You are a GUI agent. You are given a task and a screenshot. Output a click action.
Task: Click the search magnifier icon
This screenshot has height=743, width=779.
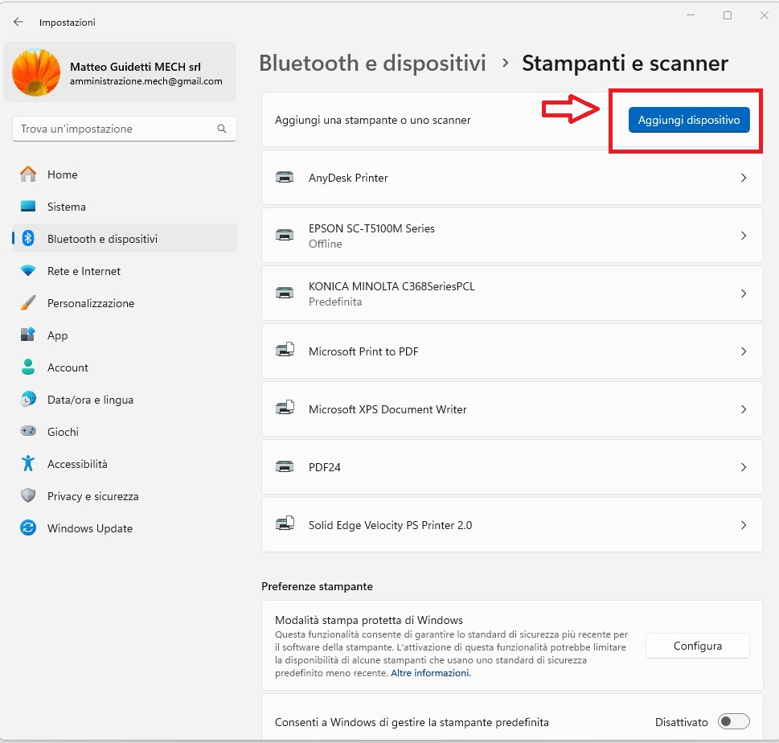click(x=222, y=129)
